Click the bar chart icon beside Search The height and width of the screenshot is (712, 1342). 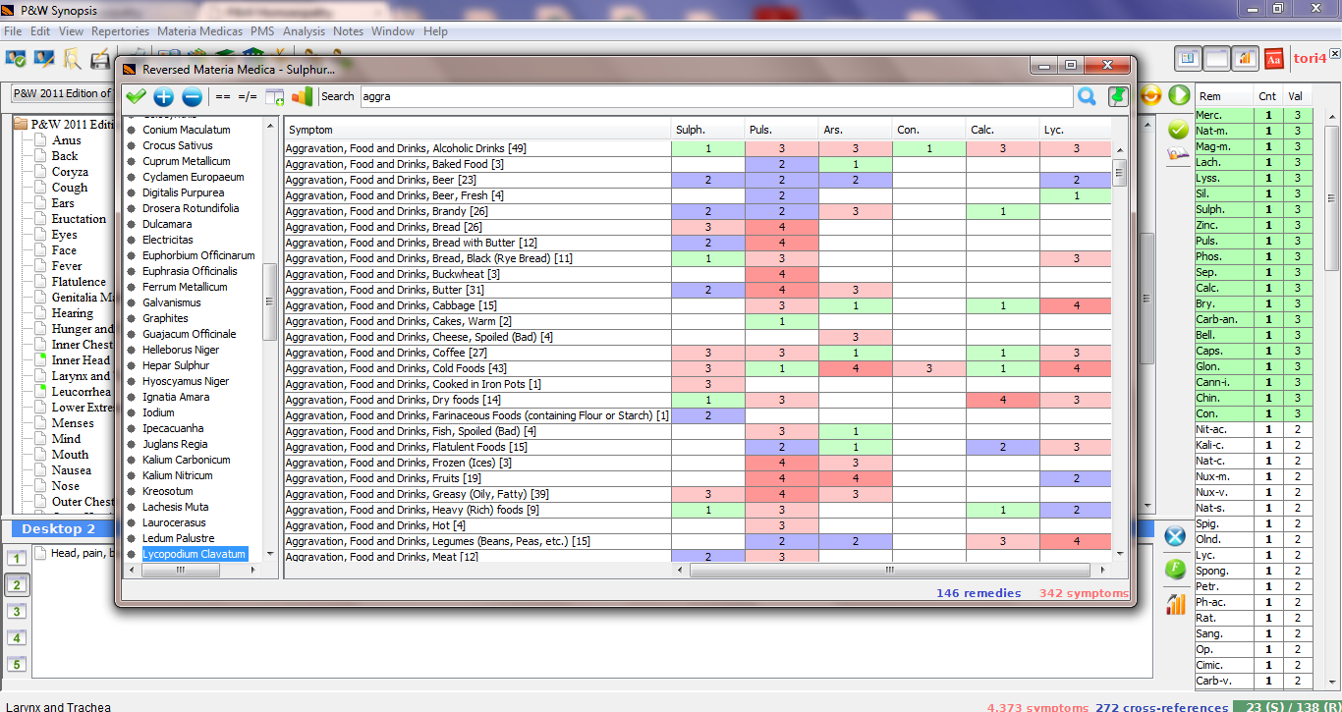point(302,96)
